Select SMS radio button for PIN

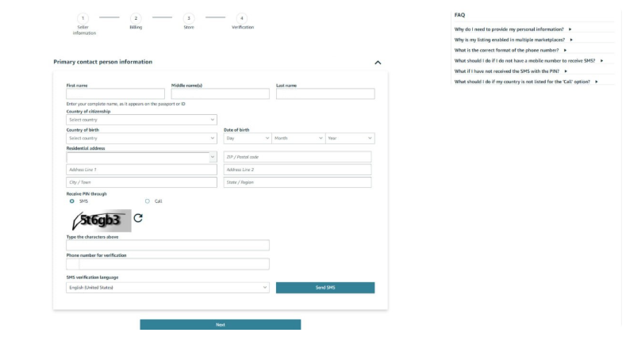pos(71,201)
